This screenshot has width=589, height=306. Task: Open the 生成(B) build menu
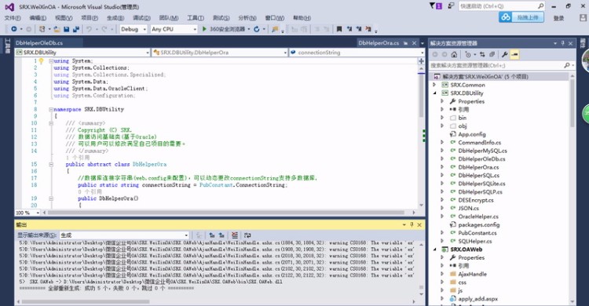click(x=115, y=17)
